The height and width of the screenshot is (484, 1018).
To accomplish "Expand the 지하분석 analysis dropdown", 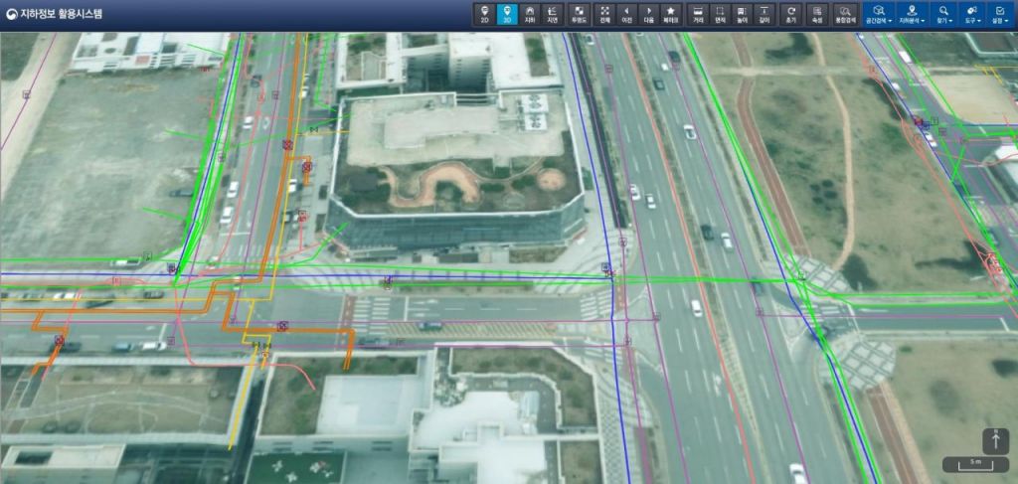I will coord(912,14).
